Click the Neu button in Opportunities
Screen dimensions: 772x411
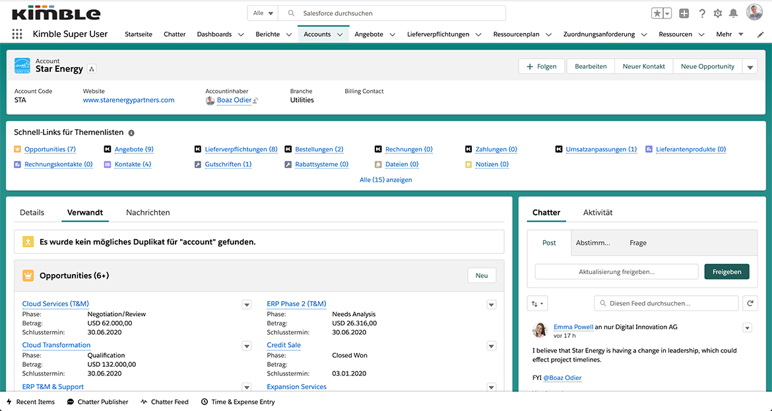[482, 276]
